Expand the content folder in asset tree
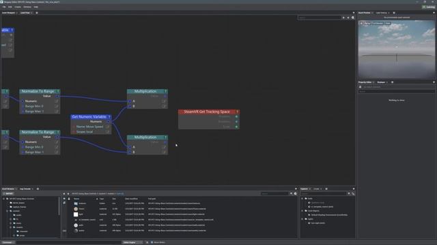Image resolution: width=437 pixels, height=245 pixels. [x=8, y=211]
